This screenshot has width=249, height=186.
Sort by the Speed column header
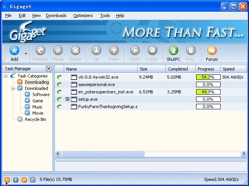click(233, 69)
